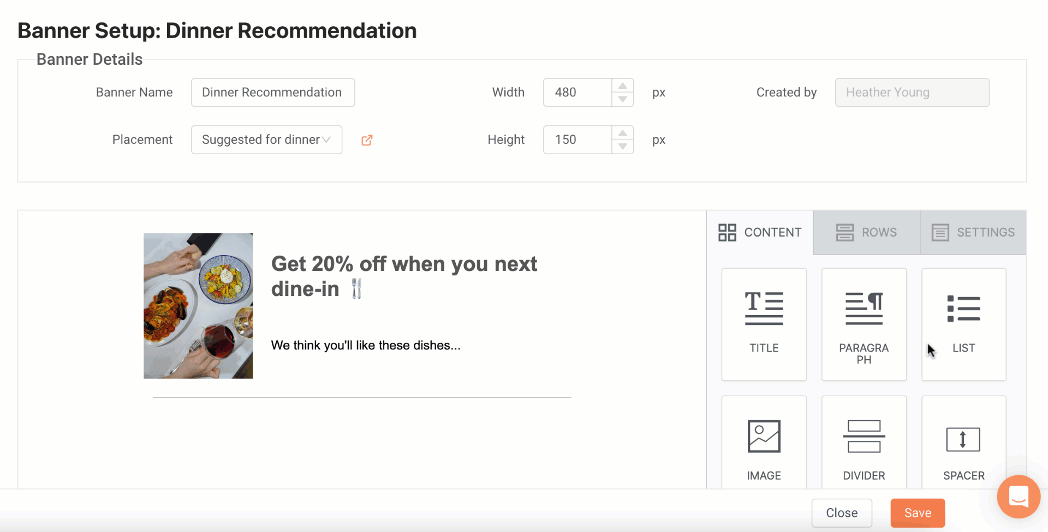This screenshot has height=532, width=1048.
Task: Select the Title content block icon
Action: [764, 309]
